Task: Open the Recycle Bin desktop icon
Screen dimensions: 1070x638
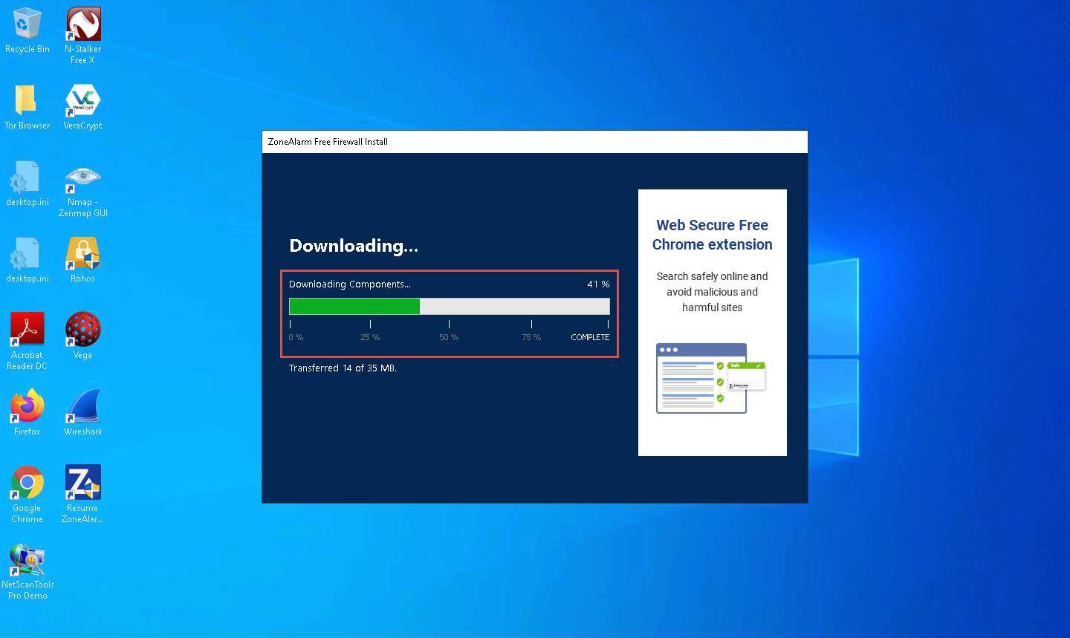Action: (27, 31)
